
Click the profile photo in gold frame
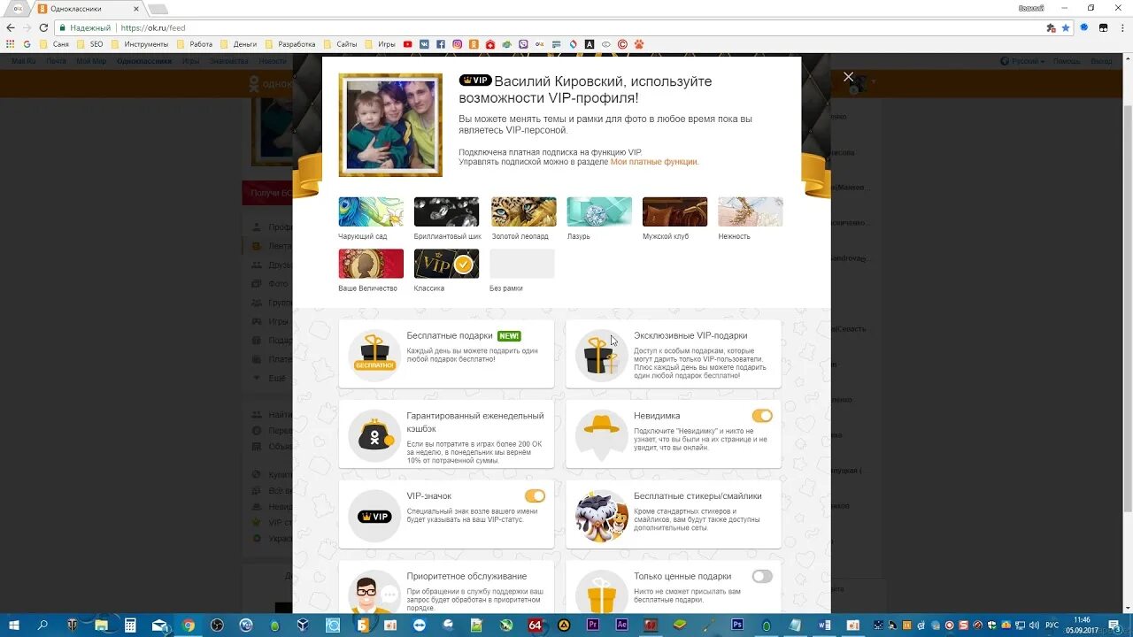click(390, 125)
